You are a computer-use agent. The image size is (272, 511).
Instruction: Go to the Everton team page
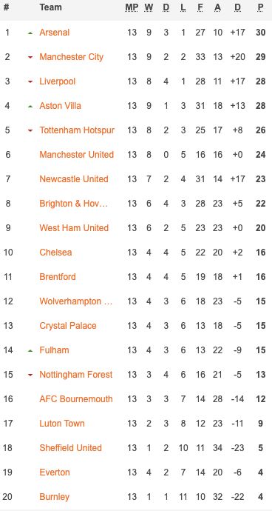tap(55, 472)
